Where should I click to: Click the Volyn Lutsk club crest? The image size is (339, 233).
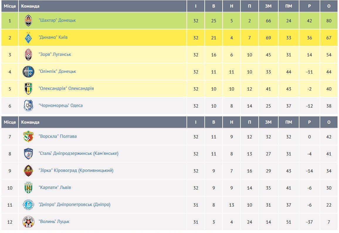point(28,222)
